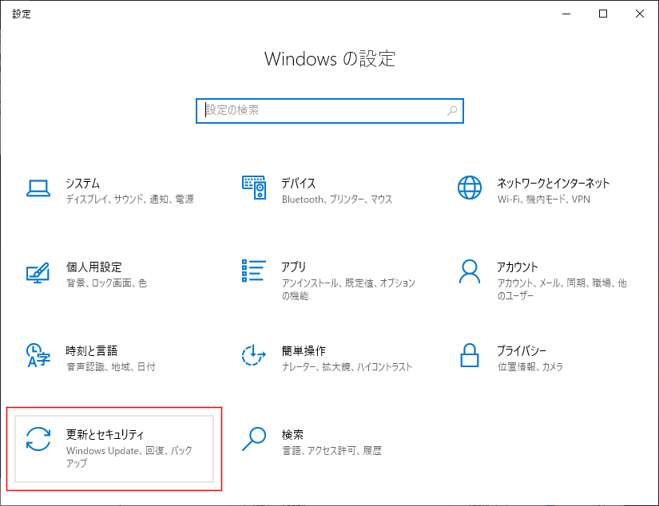Open the 検索 magnifying glass icon
The width and height of the screenshot is (659, 506).
[x=254, y=439]
